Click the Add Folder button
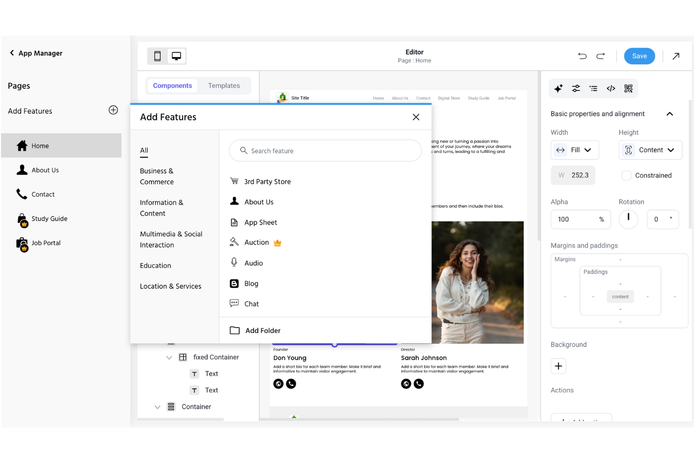 [255, 331]
